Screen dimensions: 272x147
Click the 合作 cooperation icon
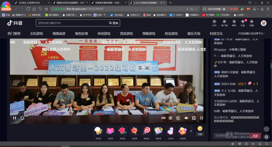click(214, 22)
